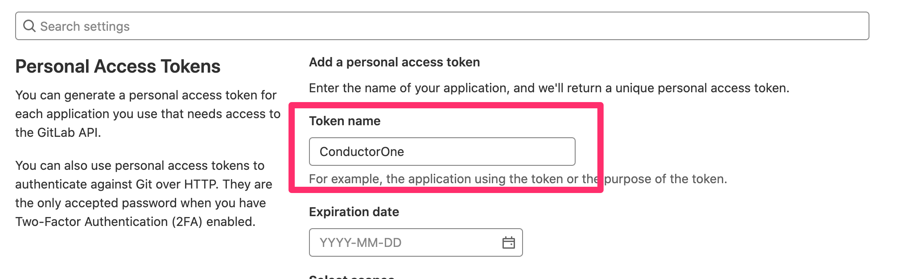This screenshot has width=906, height=279.
Task: Click the Personal Access Tokens heading
Action: pos(118,66)
